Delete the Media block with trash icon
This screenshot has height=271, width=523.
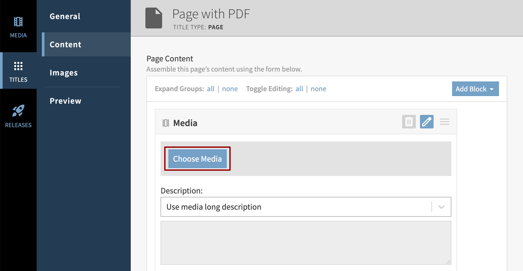[x=409, y=122]
